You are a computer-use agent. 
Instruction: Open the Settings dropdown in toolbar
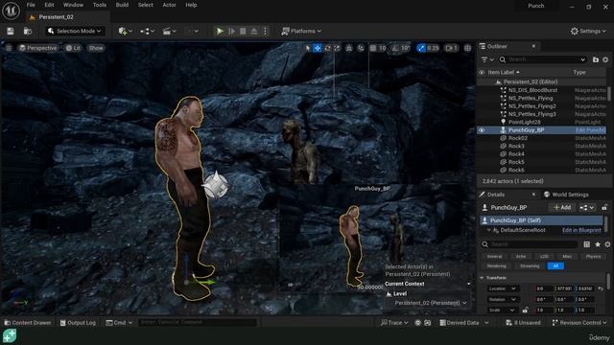click(x=588, y=31)
